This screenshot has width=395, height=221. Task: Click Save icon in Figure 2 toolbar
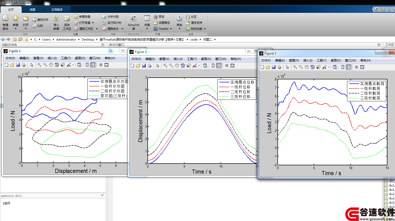[x=144, y=66]
